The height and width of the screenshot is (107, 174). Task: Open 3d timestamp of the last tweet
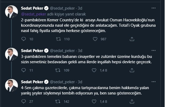click(x=80, y=82)
